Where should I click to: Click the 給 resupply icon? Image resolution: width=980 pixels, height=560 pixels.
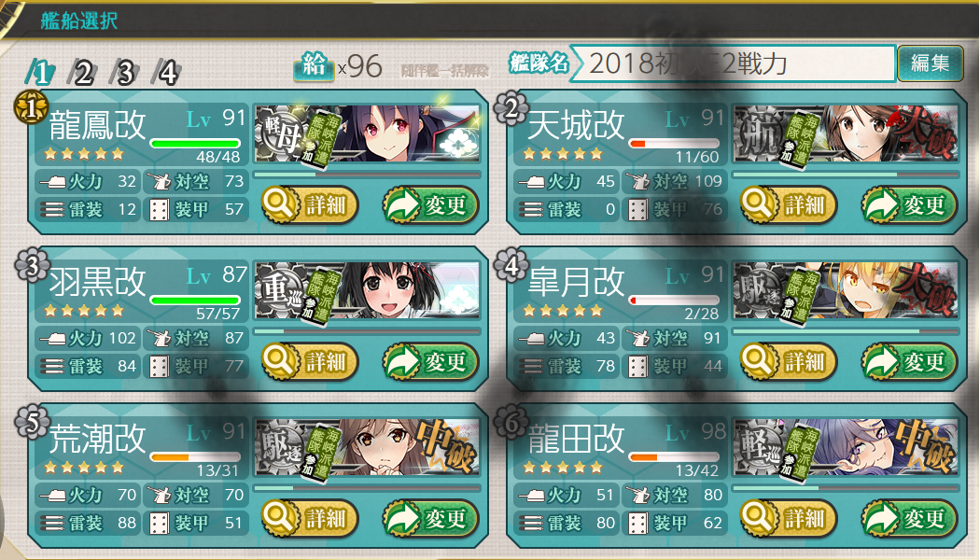314,65
